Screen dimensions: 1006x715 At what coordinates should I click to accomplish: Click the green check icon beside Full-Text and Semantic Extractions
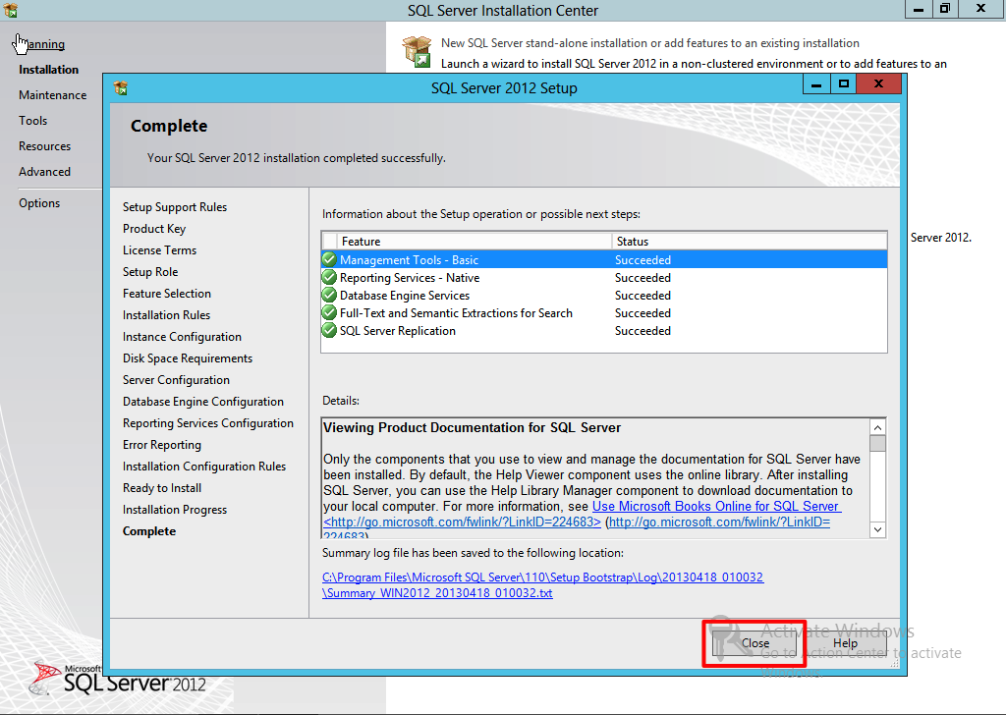click(329, 313)
